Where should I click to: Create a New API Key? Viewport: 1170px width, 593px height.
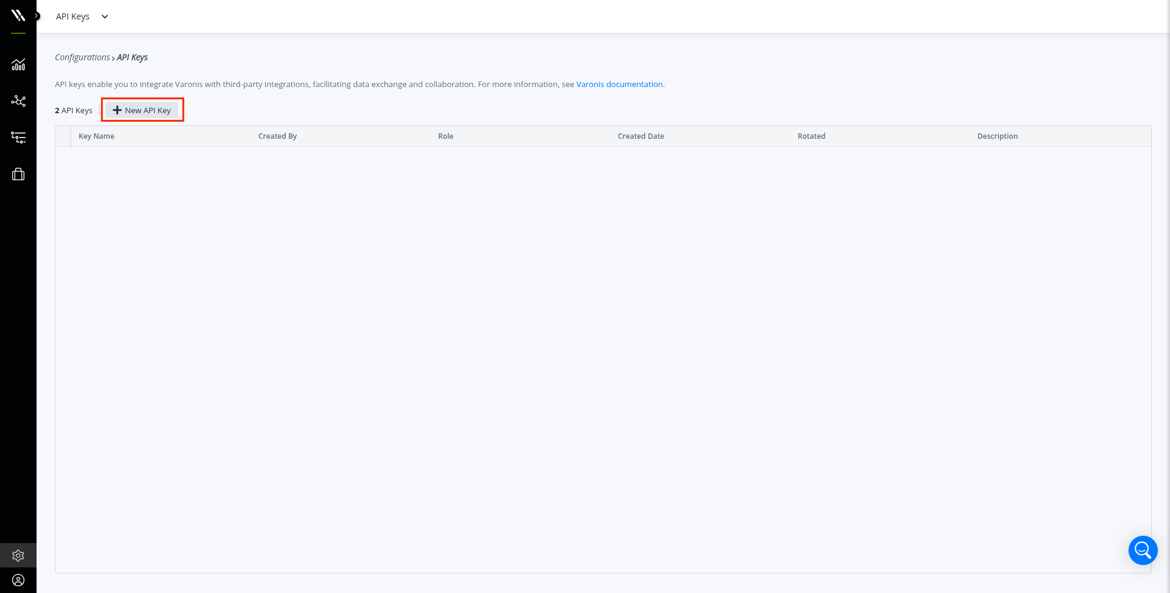142,110
